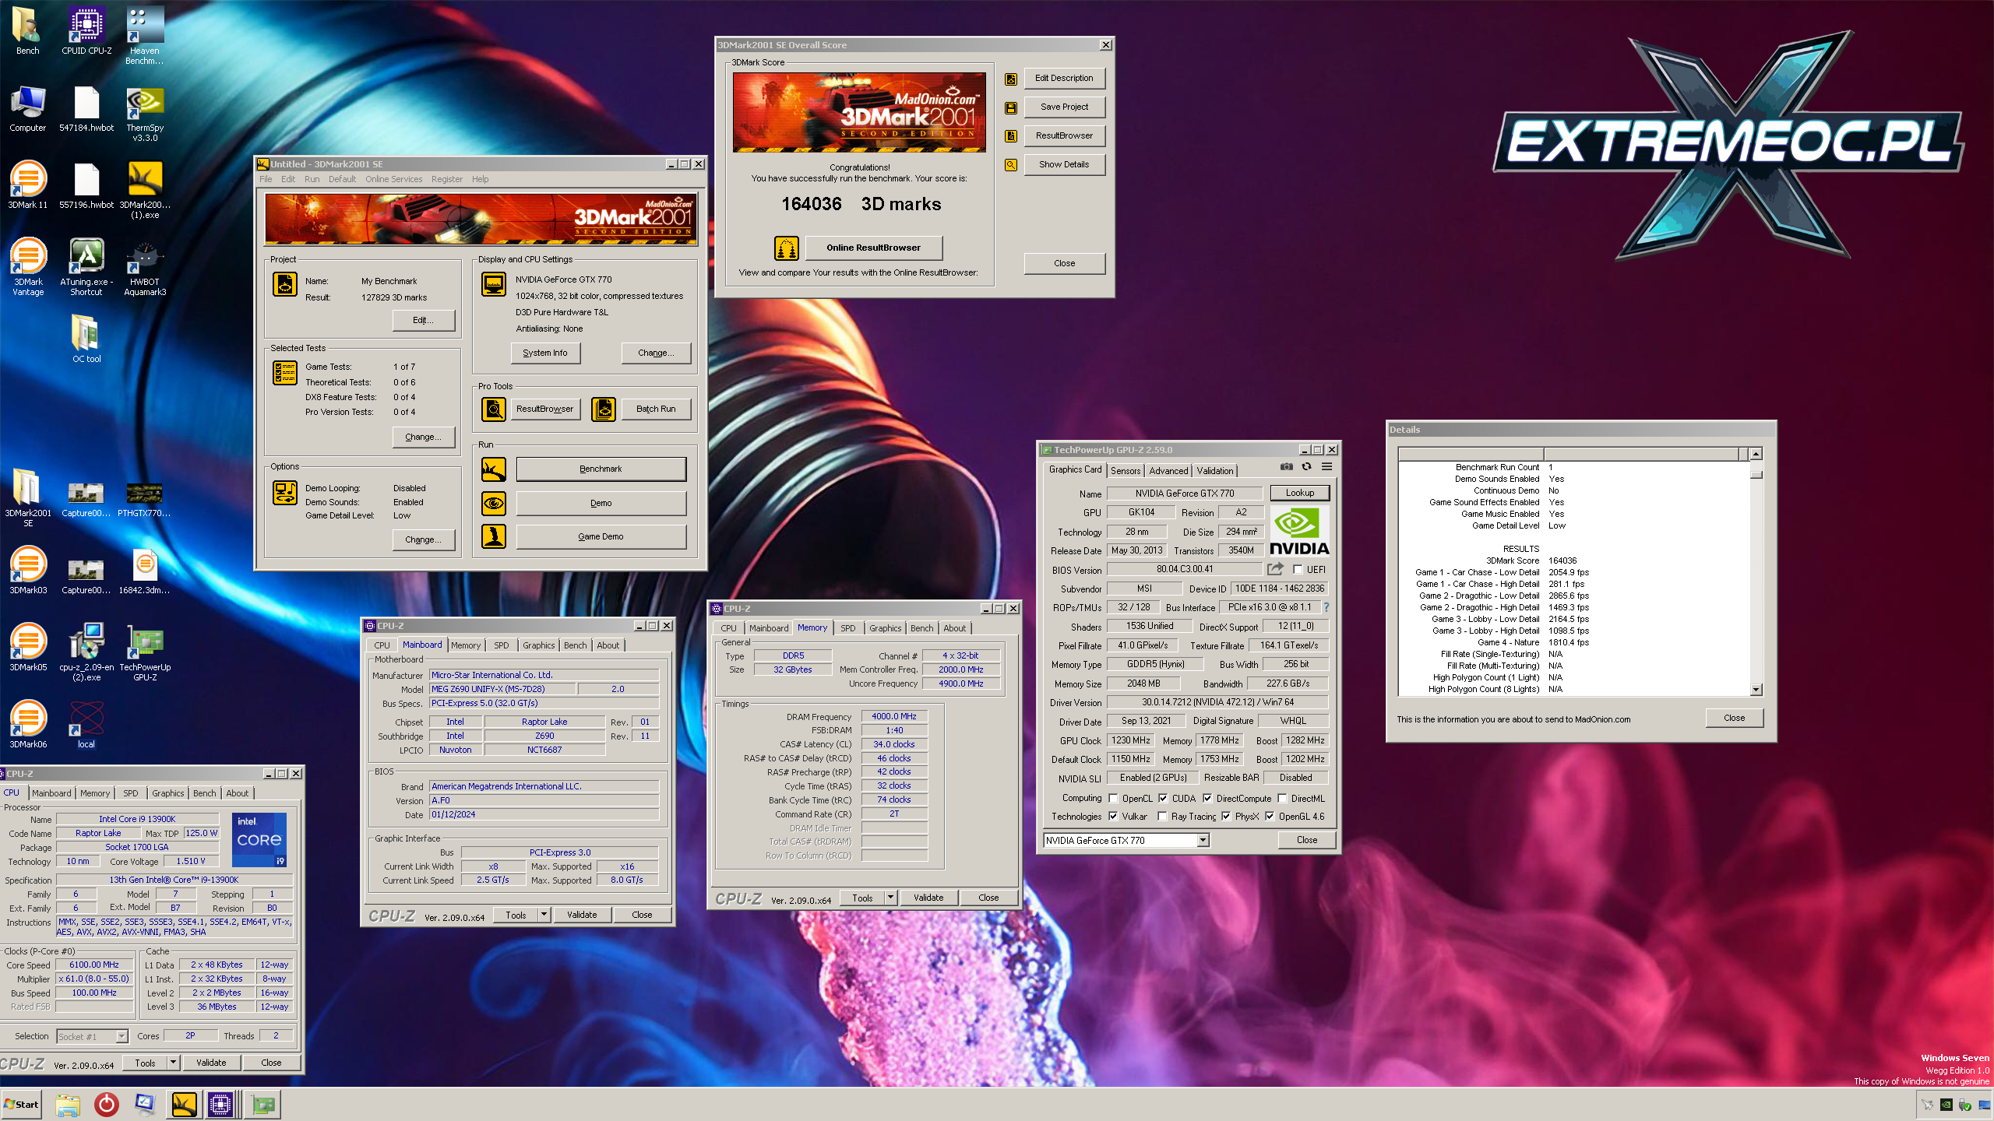
Task: Toggle the OpenGL 4.6 checkbox in GPU-Z
Action: coord(1270,816)
